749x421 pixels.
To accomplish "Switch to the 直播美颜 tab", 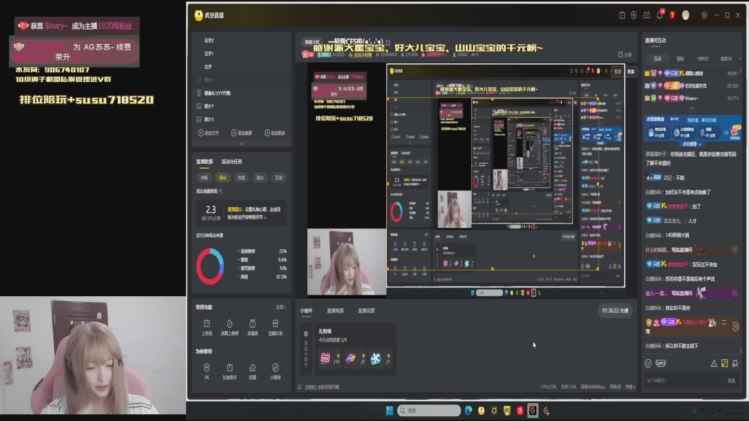I will click(335, 311).
